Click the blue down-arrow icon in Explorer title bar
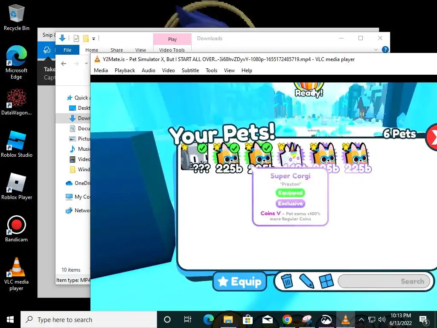This screenshot has width=437, height=328. (62, 38)
